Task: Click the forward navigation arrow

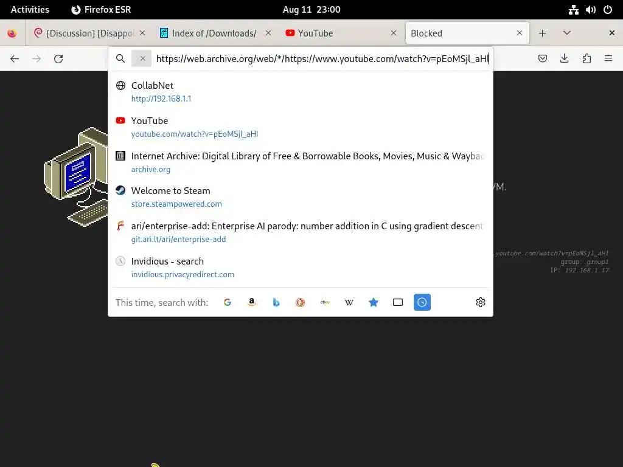Action: (x=37, y=59)
